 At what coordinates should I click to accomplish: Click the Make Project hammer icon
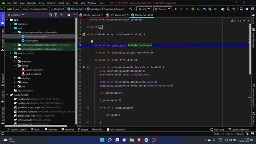(131, 9)
